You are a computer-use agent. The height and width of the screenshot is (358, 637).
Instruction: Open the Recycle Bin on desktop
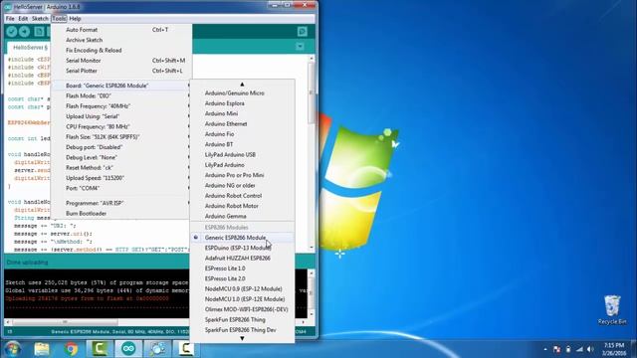tap(612, 309)
